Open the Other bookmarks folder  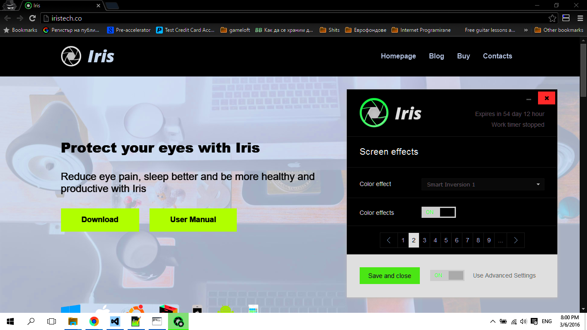559,30
